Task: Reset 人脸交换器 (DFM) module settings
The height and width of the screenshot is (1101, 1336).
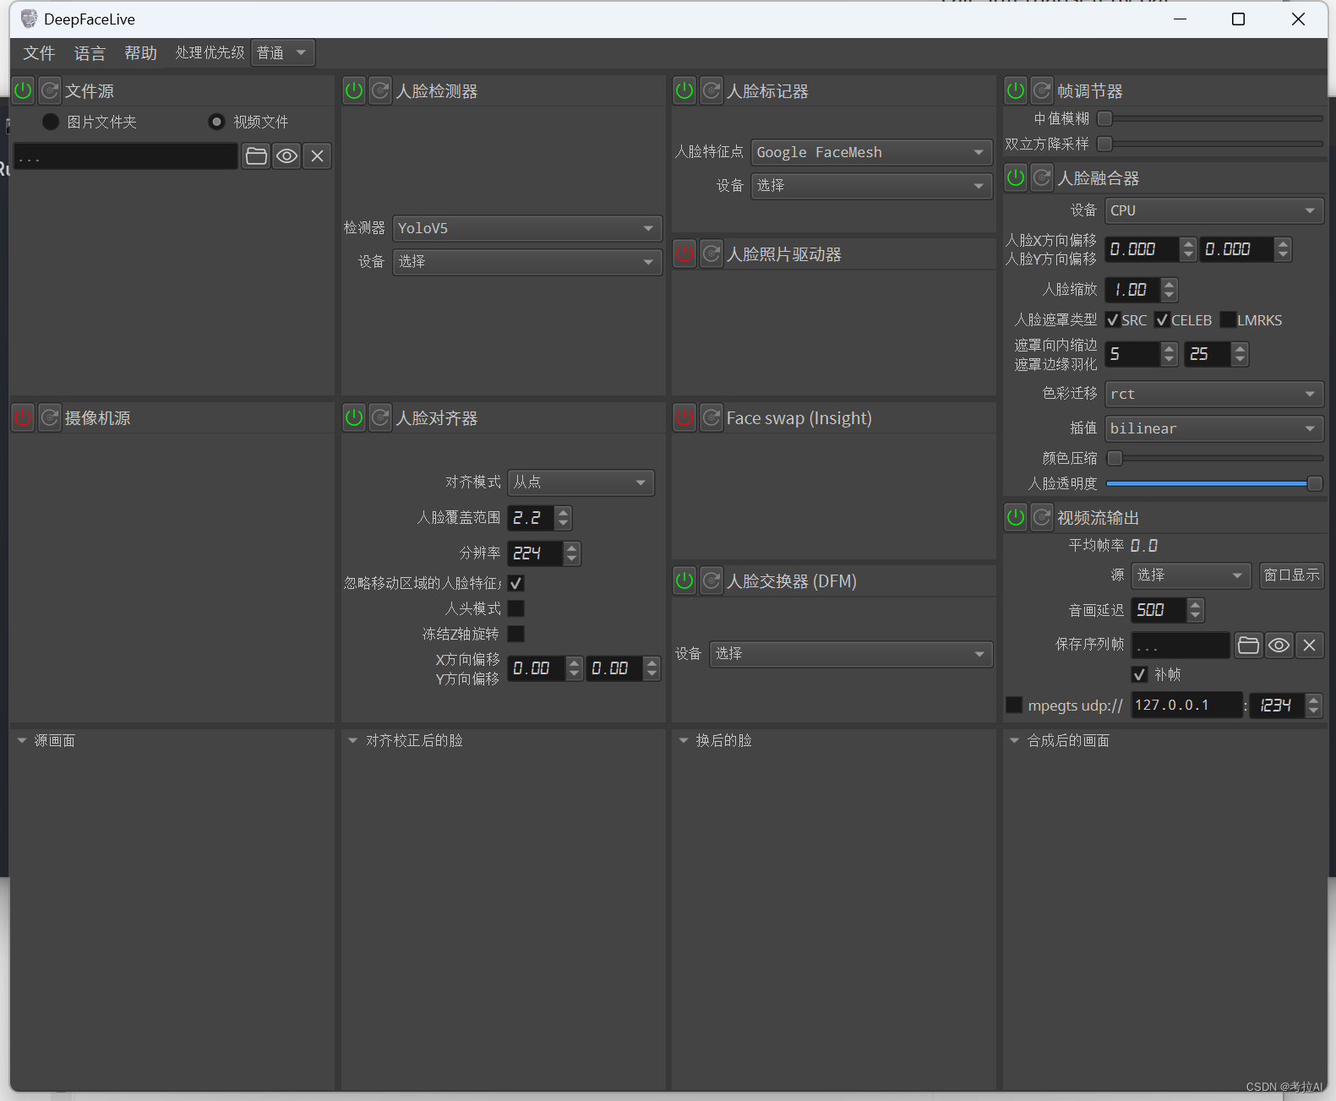Action: tap(712, 580)
